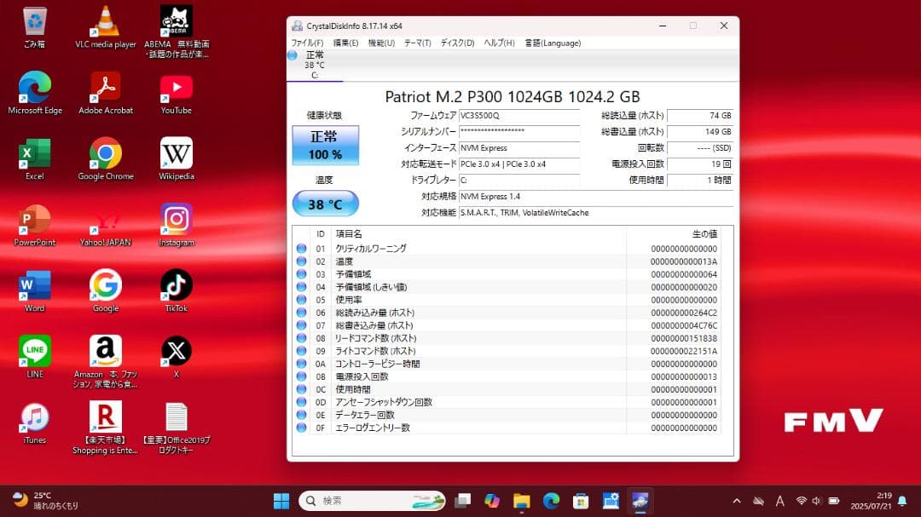The width and height of the screenshot is (921, 517).
Task: Open the テーマ(T) theme menu
Action: 417,43
